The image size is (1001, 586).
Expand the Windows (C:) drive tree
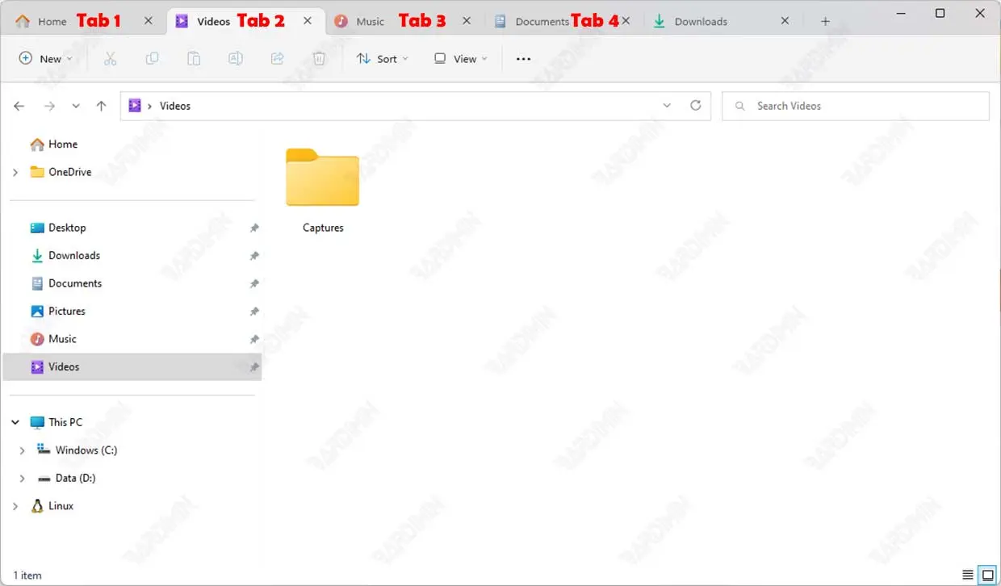coord(22,450)
